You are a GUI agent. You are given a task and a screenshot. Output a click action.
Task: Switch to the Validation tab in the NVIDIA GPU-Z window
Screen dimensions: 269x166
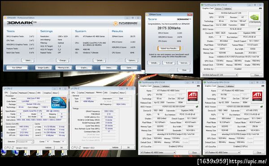point(227,9)
